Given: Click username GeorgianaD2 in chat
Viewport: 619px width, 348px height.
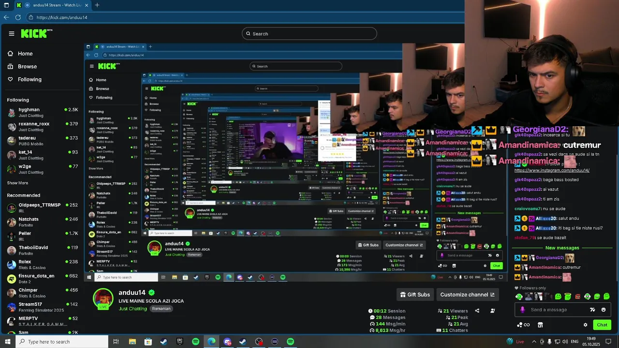Looking at the screenshot, I should pyautogui.click(x=549, y=258).
